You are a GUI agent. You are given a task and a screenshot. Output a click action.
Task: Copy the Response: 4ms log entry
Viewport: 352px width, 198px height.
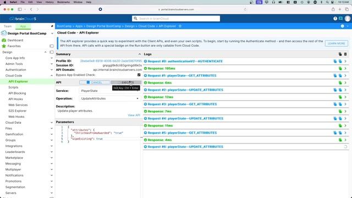340,140
